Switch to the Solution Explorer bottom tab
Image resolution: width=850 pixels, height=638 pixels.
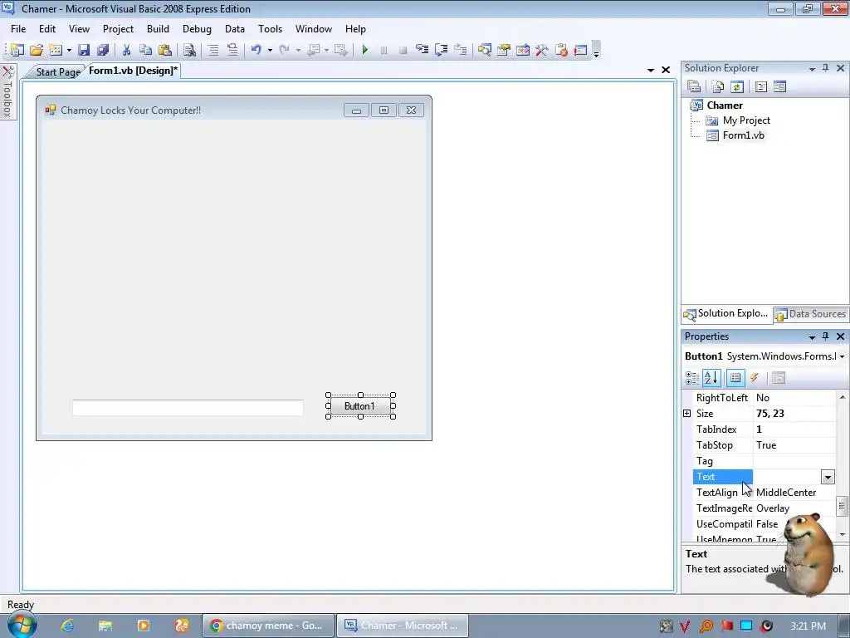coord(726,314)
